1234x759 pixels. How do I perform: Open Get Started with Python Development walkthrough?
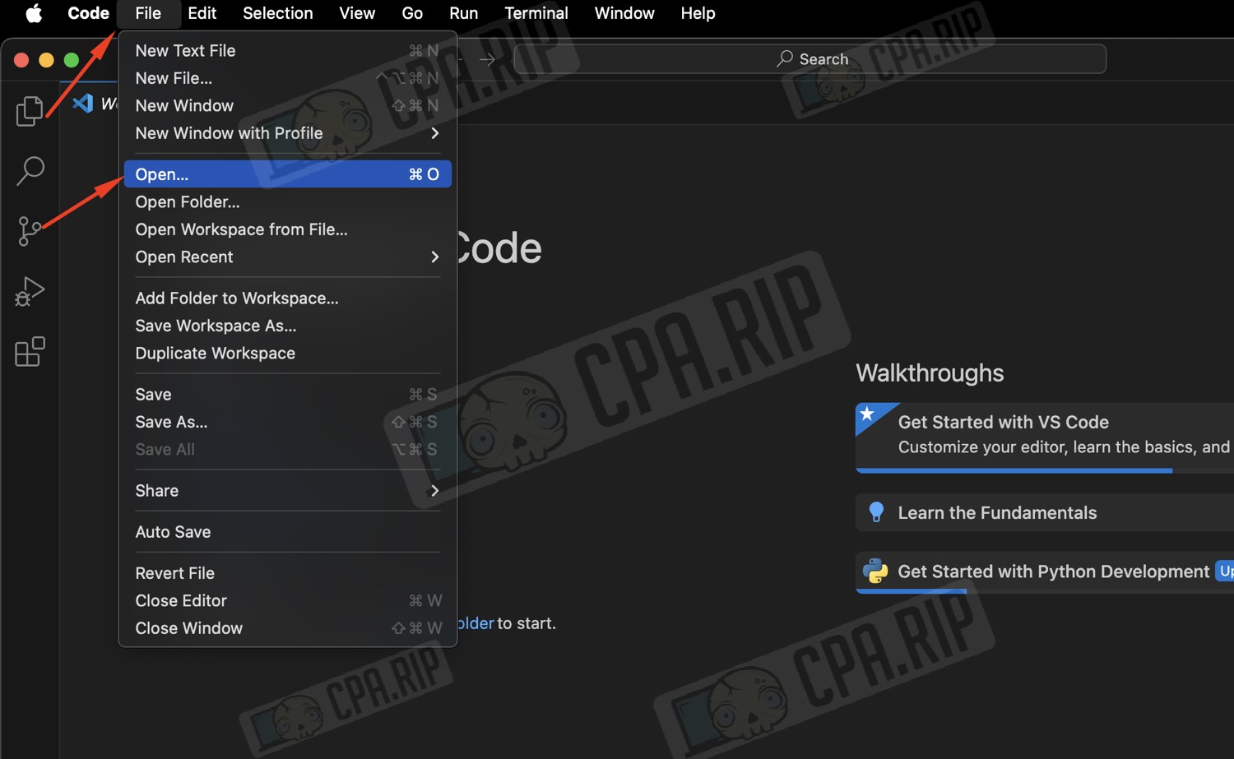tap(1045, 572)
